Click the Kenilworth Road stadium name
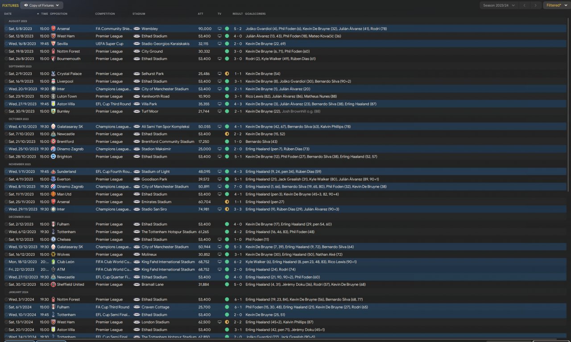 point(155,96)
